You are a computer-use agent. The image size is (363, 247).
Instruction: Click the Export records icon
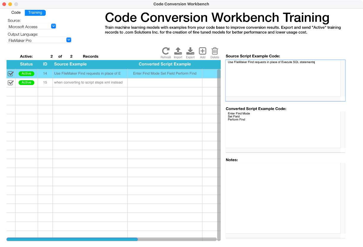pos(190,51)
